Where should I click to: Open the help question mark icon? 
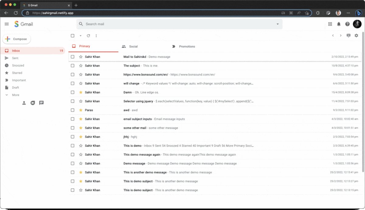[x=347, y=24]
